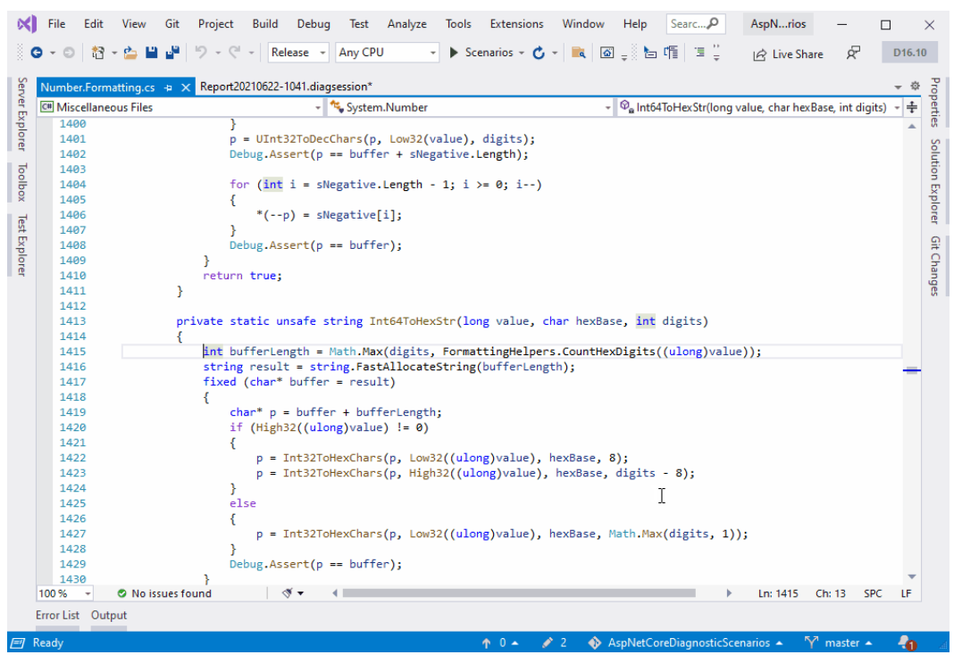Expand the Scenarios start options arrow
This screenshot has height=663, width=962.
pos(522,54)
